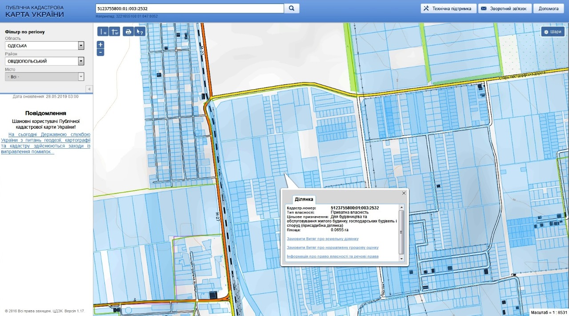Click the area value 0.0655 га
This screenshot has height=316, width=569.
pos(340,230)
